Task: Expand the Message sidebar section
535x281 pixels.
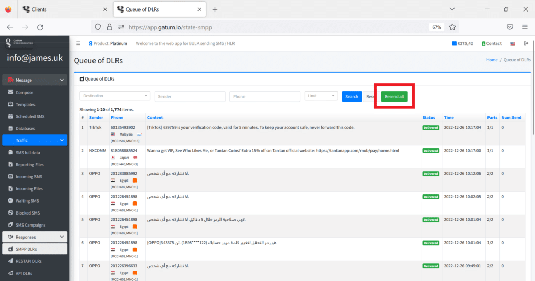Action: point(35,80)
